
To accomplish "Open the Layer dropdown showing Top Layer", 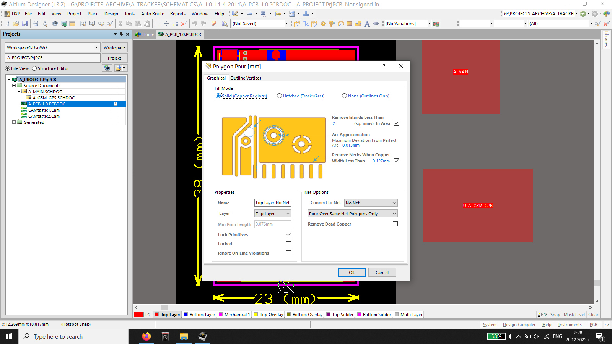I will tap(273, 214).
